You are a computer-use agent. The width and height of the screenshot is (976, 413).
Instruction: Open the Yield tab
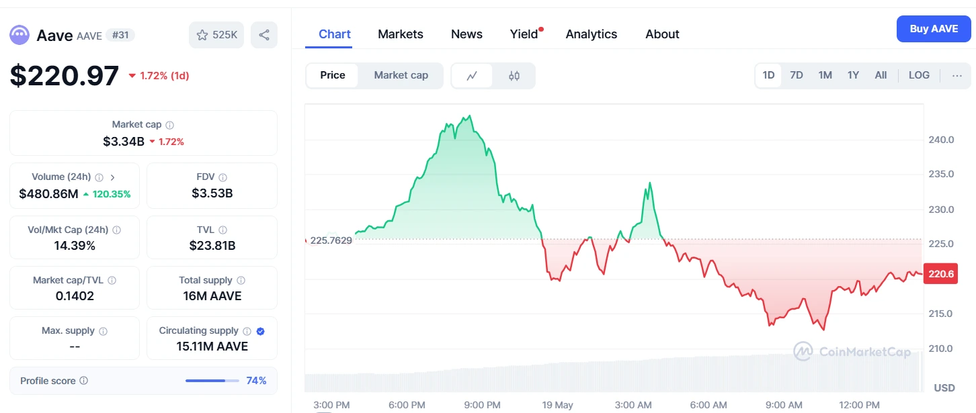tap(524, 34)
